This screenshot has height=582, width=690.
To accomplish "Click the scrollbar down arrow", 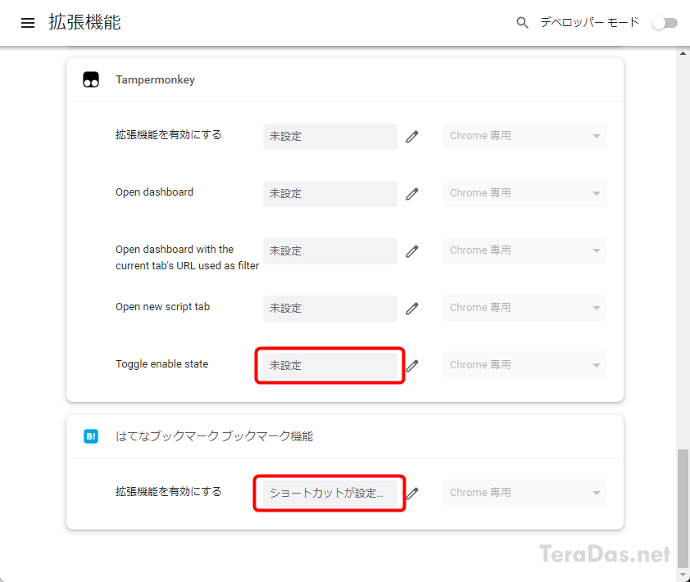I will (x=683, y=575).
